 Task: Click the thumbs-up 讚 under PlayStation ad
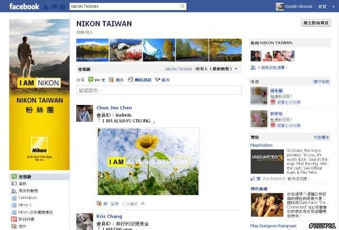coord(255,179)
